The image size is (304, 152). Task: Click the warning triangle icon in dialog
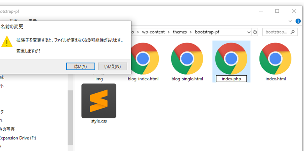click(7, 42)
